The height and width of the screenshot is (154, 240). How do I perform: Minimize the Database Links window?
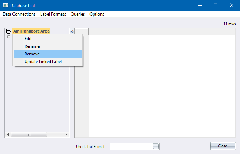tap(200, 5)
